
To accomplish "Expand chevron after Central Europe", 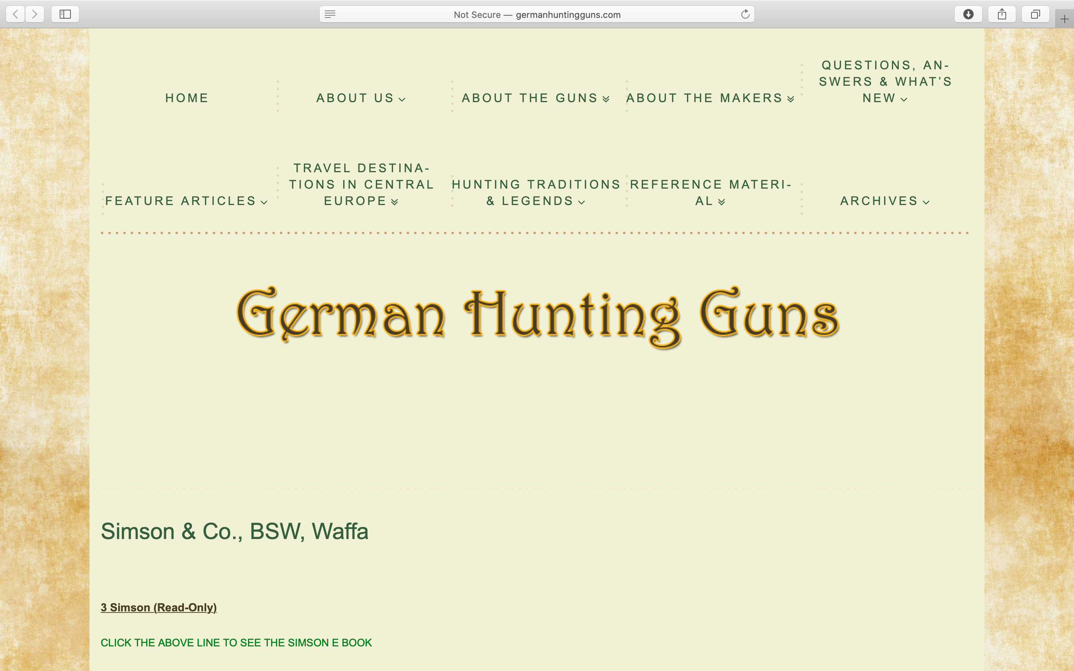I will 395,202.
